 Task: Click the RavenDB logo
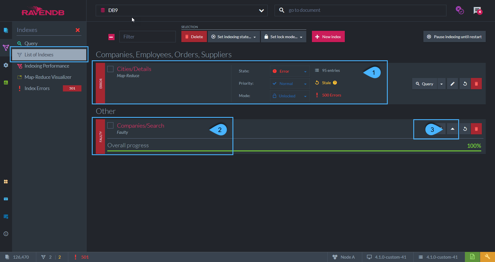43,11
